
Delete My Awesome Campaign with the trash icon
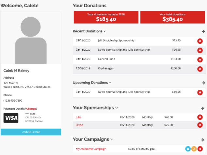point(200,149)
